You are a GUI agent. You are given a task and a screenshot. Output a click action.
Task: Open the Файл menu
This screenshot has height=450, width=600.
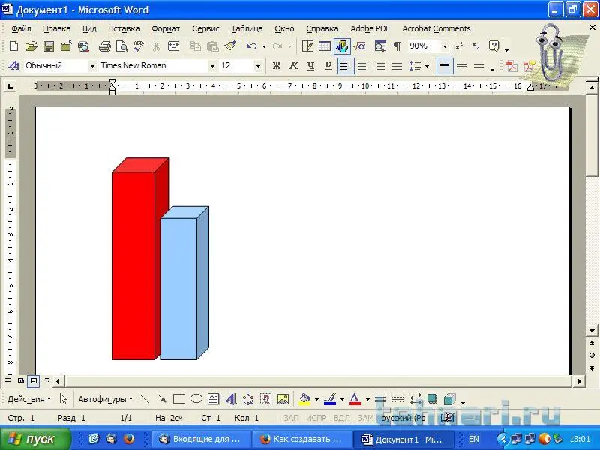point(21,28)
